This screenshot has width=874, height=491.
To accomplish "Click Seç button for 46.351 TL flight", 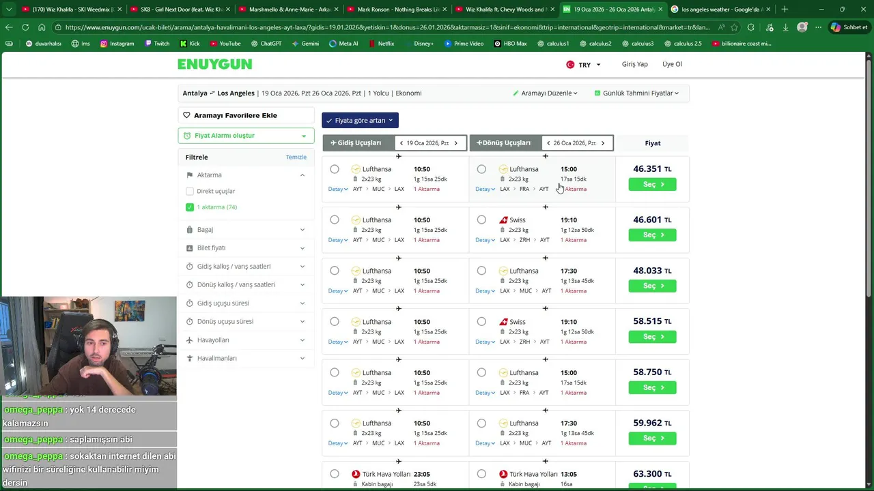I will click(x=652, y=184).
